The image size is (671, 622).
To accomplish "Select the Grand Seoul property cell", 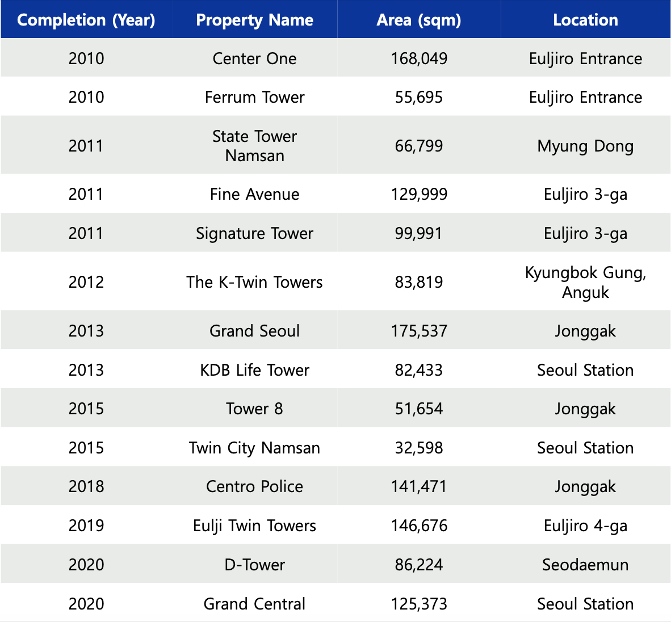I will pos(255,331).
